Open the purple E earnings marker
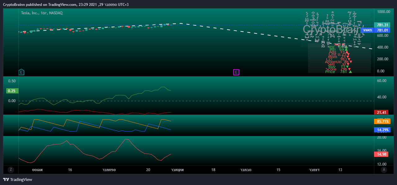Viewport: 397px width, 185px height. [236, 72]
